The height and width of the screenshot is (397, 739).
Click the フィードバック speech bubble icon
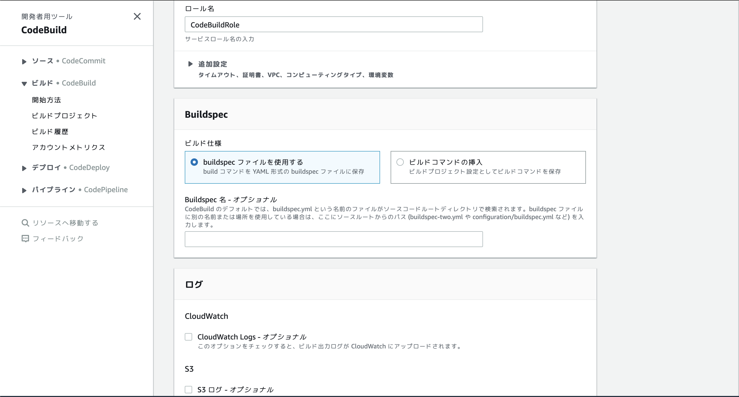[25, 239]
